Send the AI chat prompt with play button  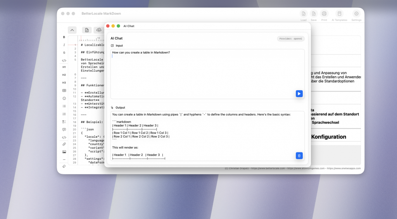coord(299,94)
